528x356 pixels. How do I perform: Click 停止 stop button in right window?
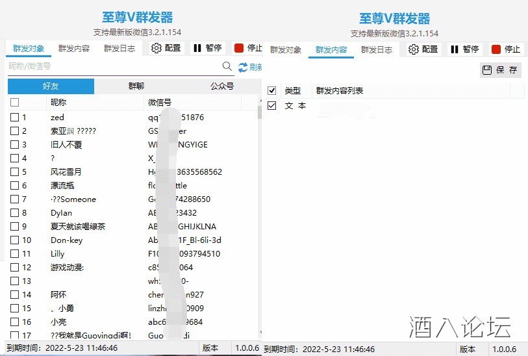click(506, 49)
